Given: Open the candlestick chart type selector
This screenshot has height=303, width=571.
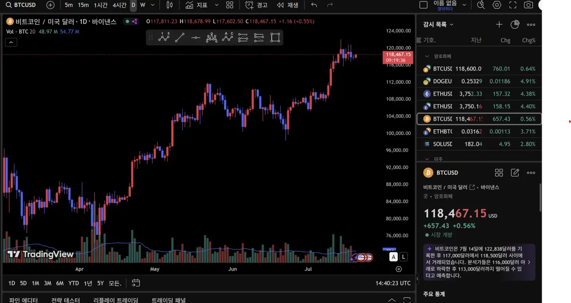Looking at the screenshot, I should tap(170, 5).
